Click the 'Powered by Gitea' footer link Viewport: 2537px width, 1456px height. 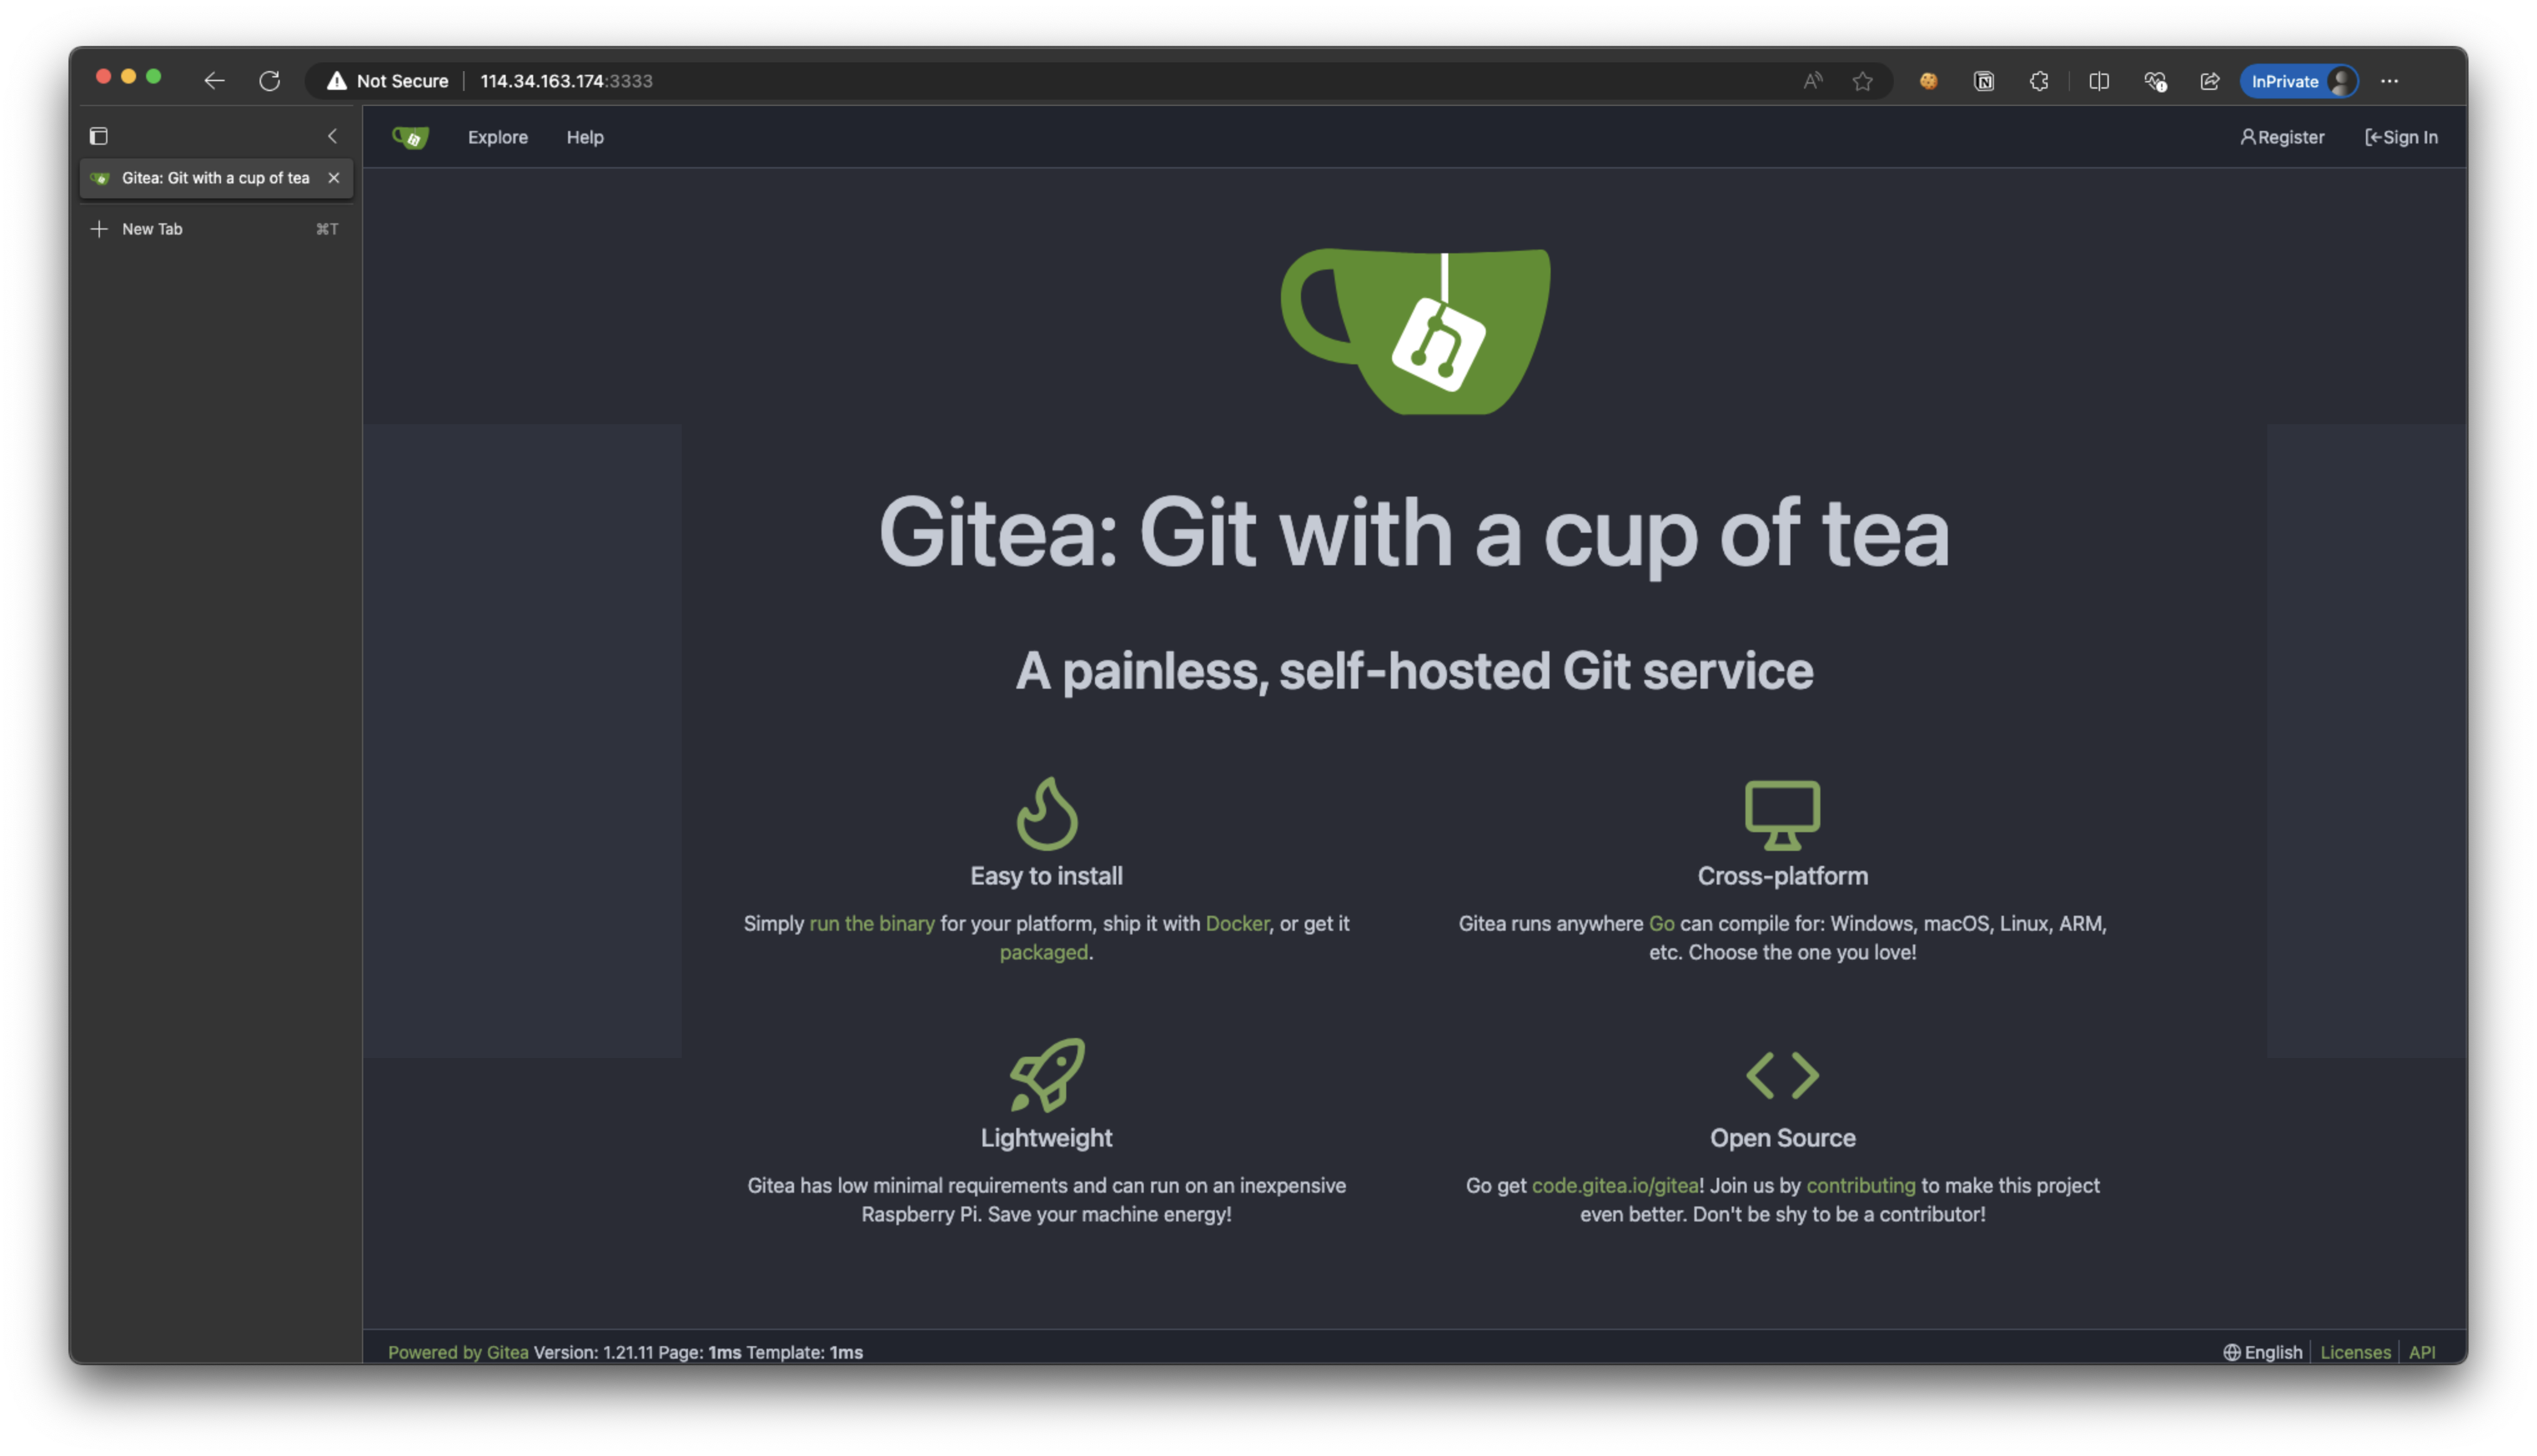[x=458, y=1352]
